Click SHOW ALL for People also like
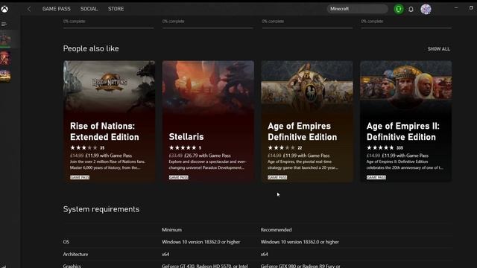Image resolution: width=477 pixels, height=268 pixels. [x=438, y=49]
